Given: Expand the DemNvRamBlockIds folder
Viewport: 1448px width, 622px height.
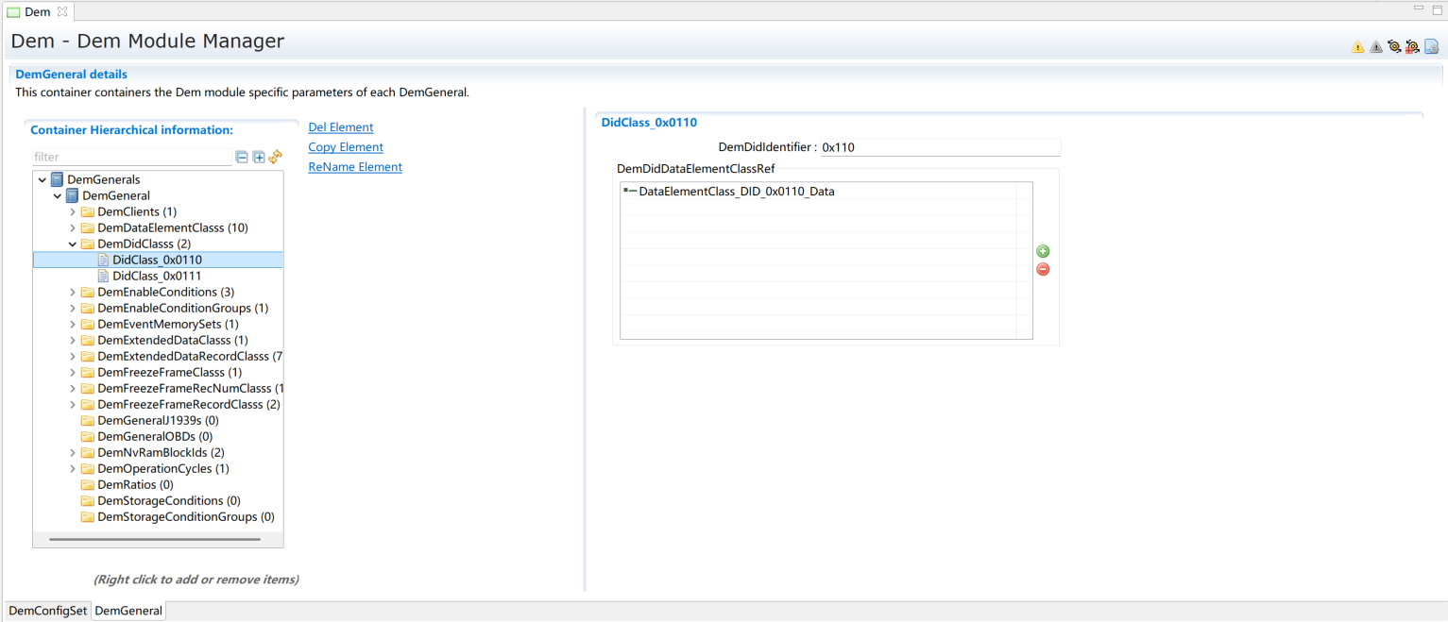Looking at the screenshot, I should click(x=73, y=453).
